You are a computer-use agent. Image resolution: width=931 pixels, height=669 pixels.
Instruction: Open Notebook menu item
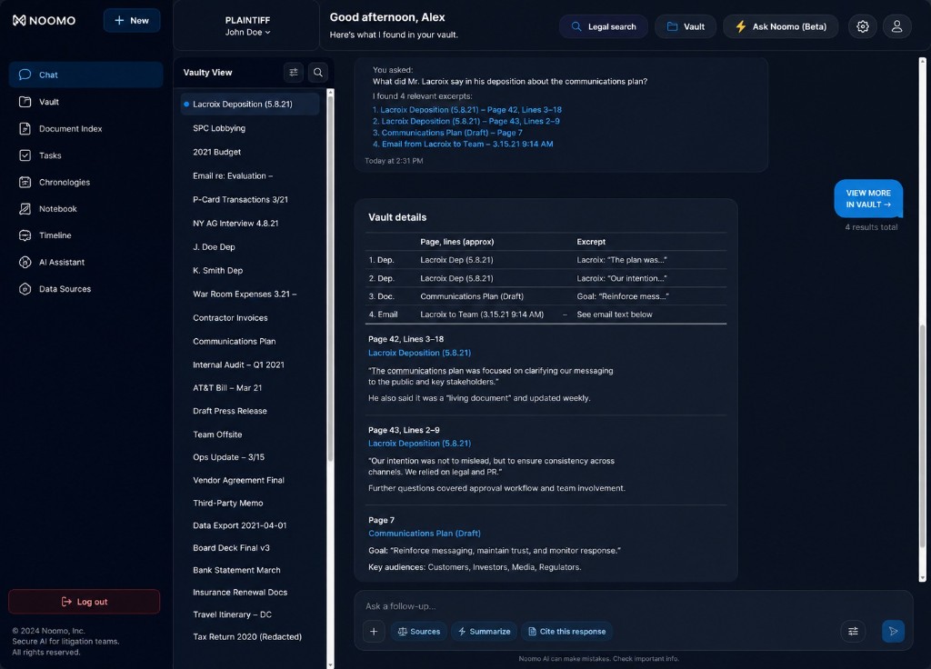click(x=85, y=208)
